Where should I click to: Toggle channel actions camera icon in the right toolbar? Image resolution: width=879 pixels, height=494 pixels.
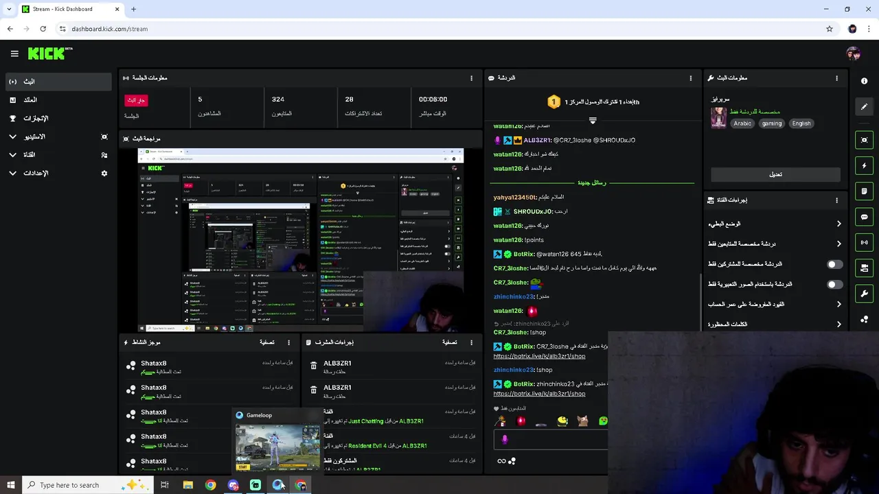click(864, 268)
